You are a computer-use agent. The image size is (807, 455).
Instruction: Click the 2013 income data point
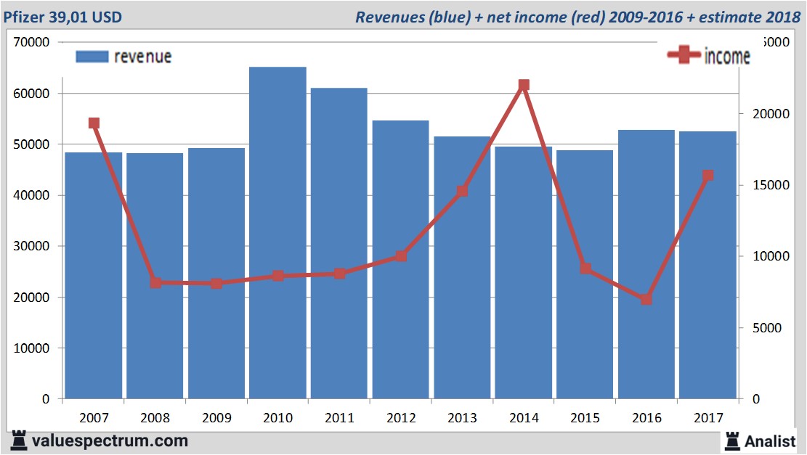(x=462, y=192)
